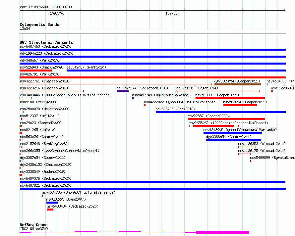
Task: Select nsv5497749 (ByrskaBishop2022) label
Action: (x=161, y=95)
